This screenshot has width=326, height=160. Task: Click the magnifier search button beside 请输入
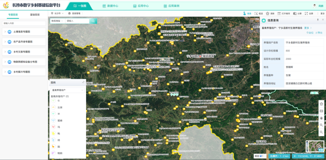94,21
